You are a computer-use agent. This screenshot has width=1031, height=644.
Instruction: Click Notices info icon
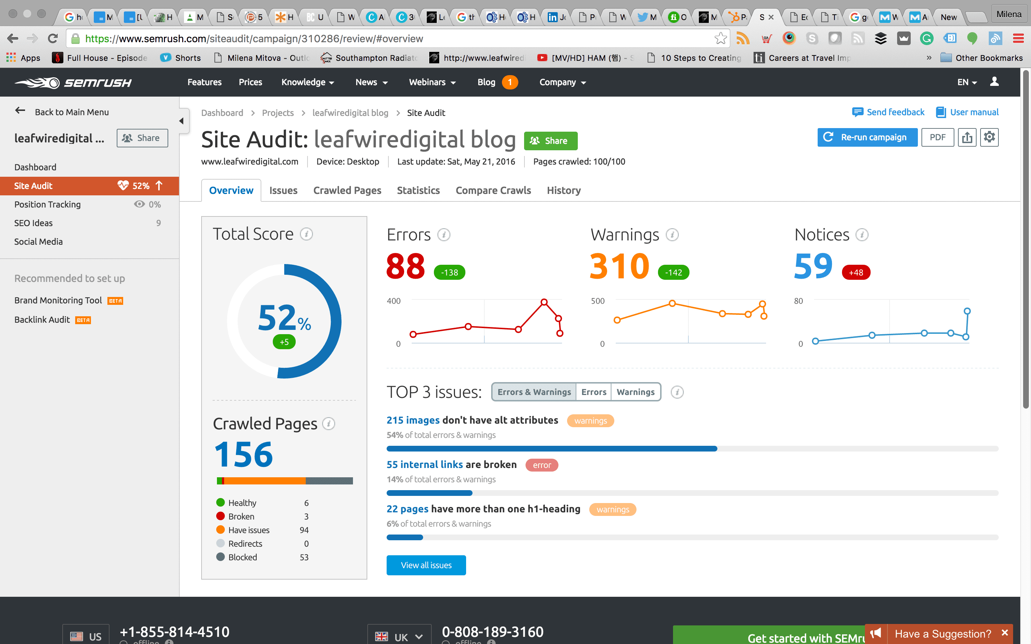[x=862, y=235]
